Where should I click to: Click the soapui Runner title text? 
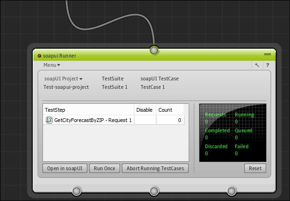click(x=59, y=56)
